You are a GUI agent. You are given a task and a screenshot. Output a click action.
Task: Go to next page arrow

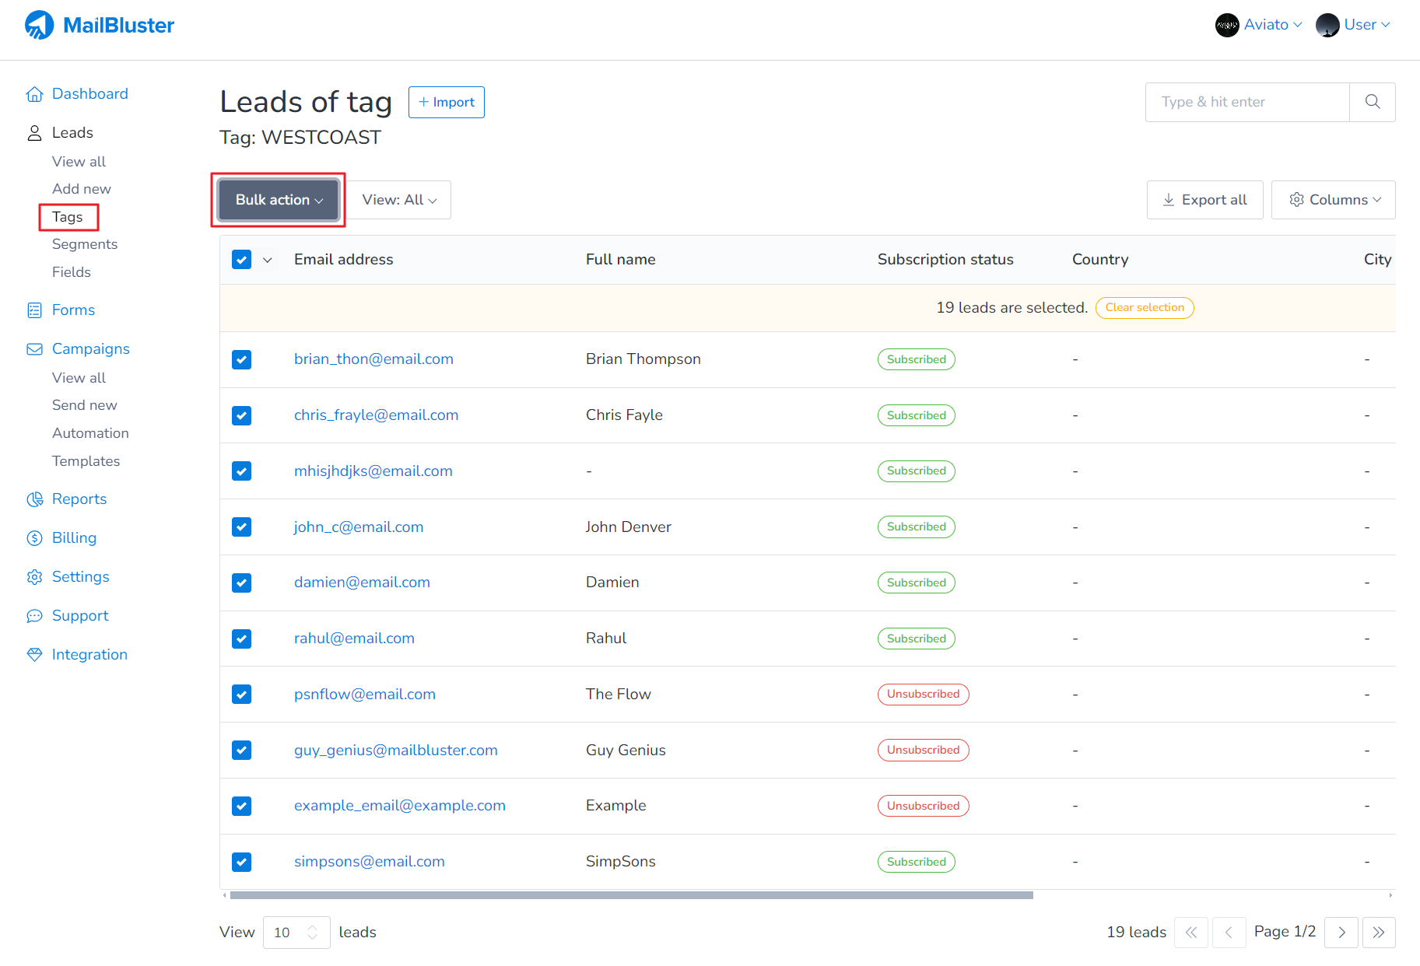click(1341, 933)
